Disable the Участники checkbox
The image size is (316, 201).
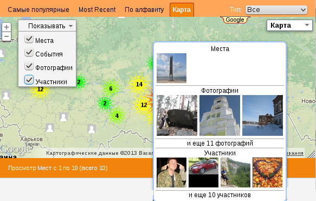point(29,80)
